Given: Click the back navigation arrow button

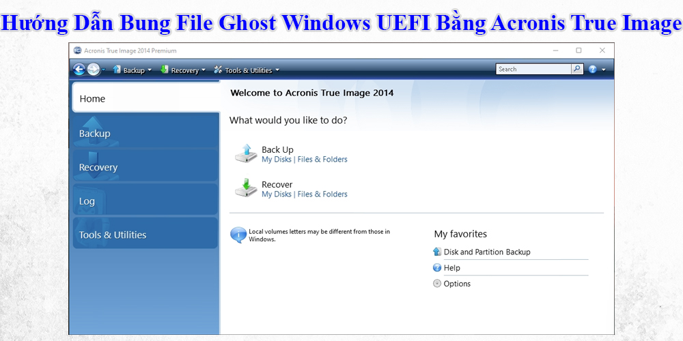Looking at the screenshot, I should click(x=79, y=69).
